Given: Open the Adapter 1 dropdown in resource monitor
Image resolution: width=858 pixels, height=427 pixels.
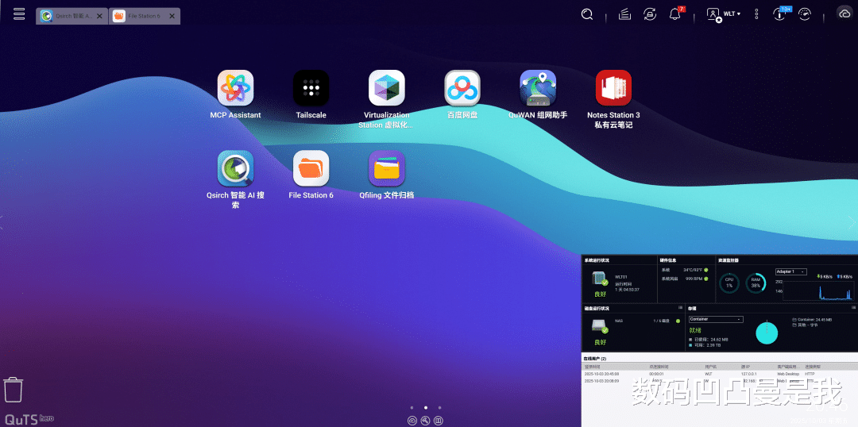Looking at the screenshot, I should tap(790, 271).
